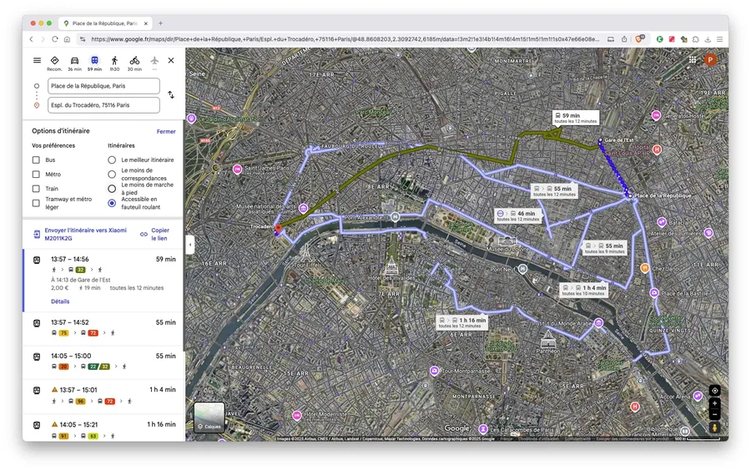
Task: Enable the Bus preference checkbox
Action: click(36, 160)
